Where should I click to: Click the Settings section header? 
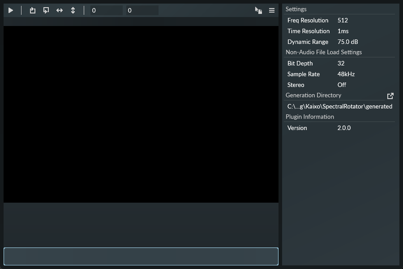(296, 9)
